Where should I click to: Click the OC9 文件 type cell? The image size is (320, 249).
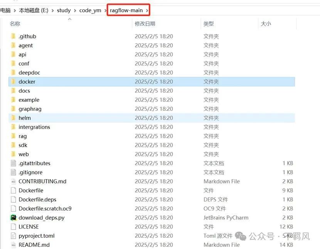pos(214,208)
